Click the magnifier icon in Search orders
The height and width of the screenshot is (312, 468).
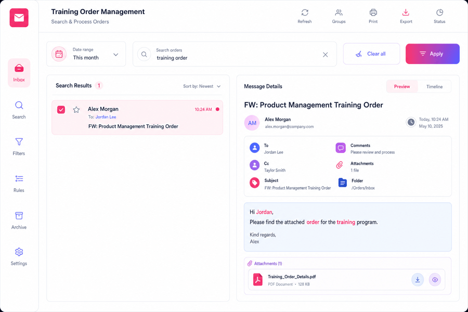144,54
